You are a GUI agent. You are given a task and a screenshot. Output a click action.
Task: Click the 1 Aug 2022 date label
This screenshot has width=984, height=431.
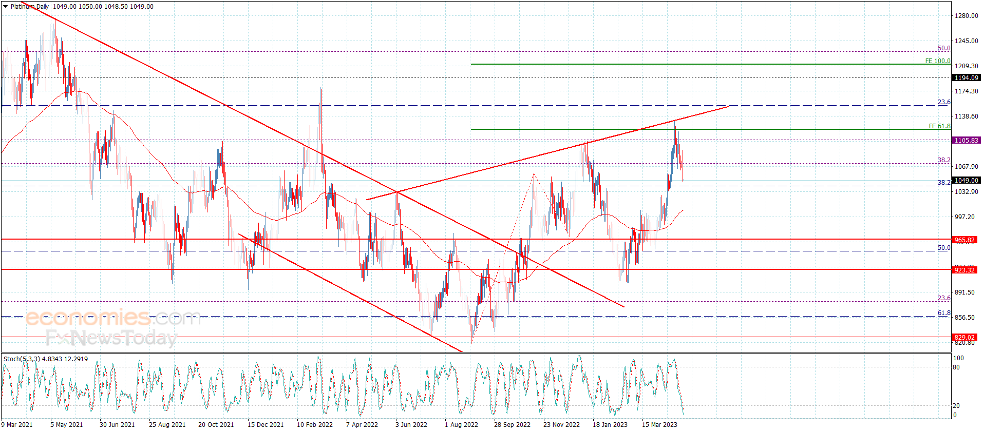pyautogui.click(x=461, y=424)
